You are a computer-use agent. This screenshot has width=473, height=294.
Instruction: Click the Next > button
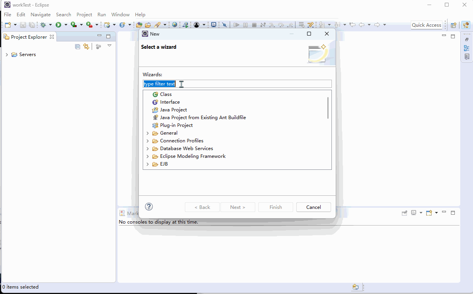point(238,207)
